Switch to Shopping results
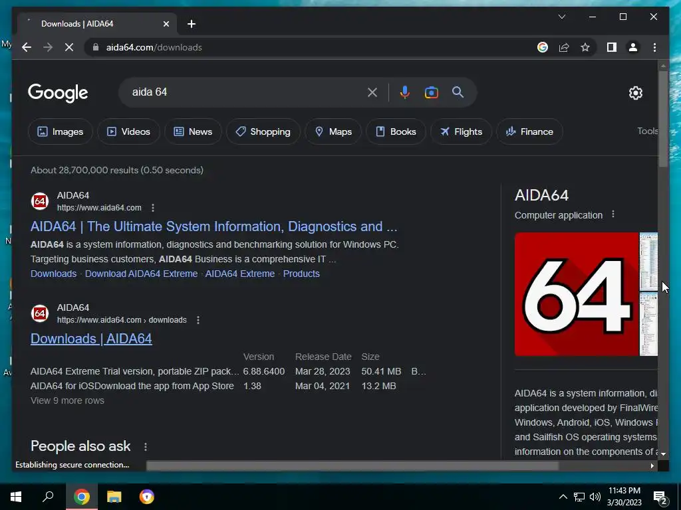 pos(263,131)
